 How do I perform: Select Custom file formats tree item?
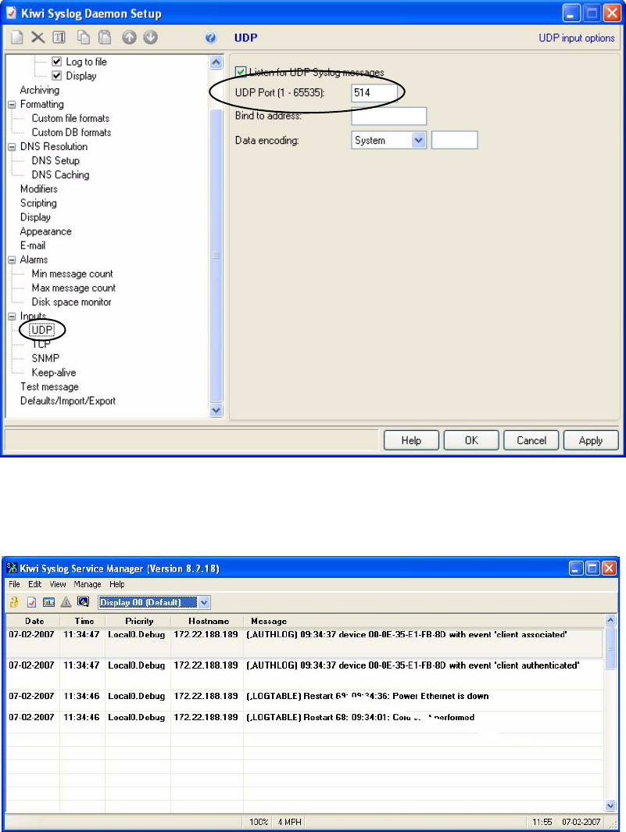70,118
